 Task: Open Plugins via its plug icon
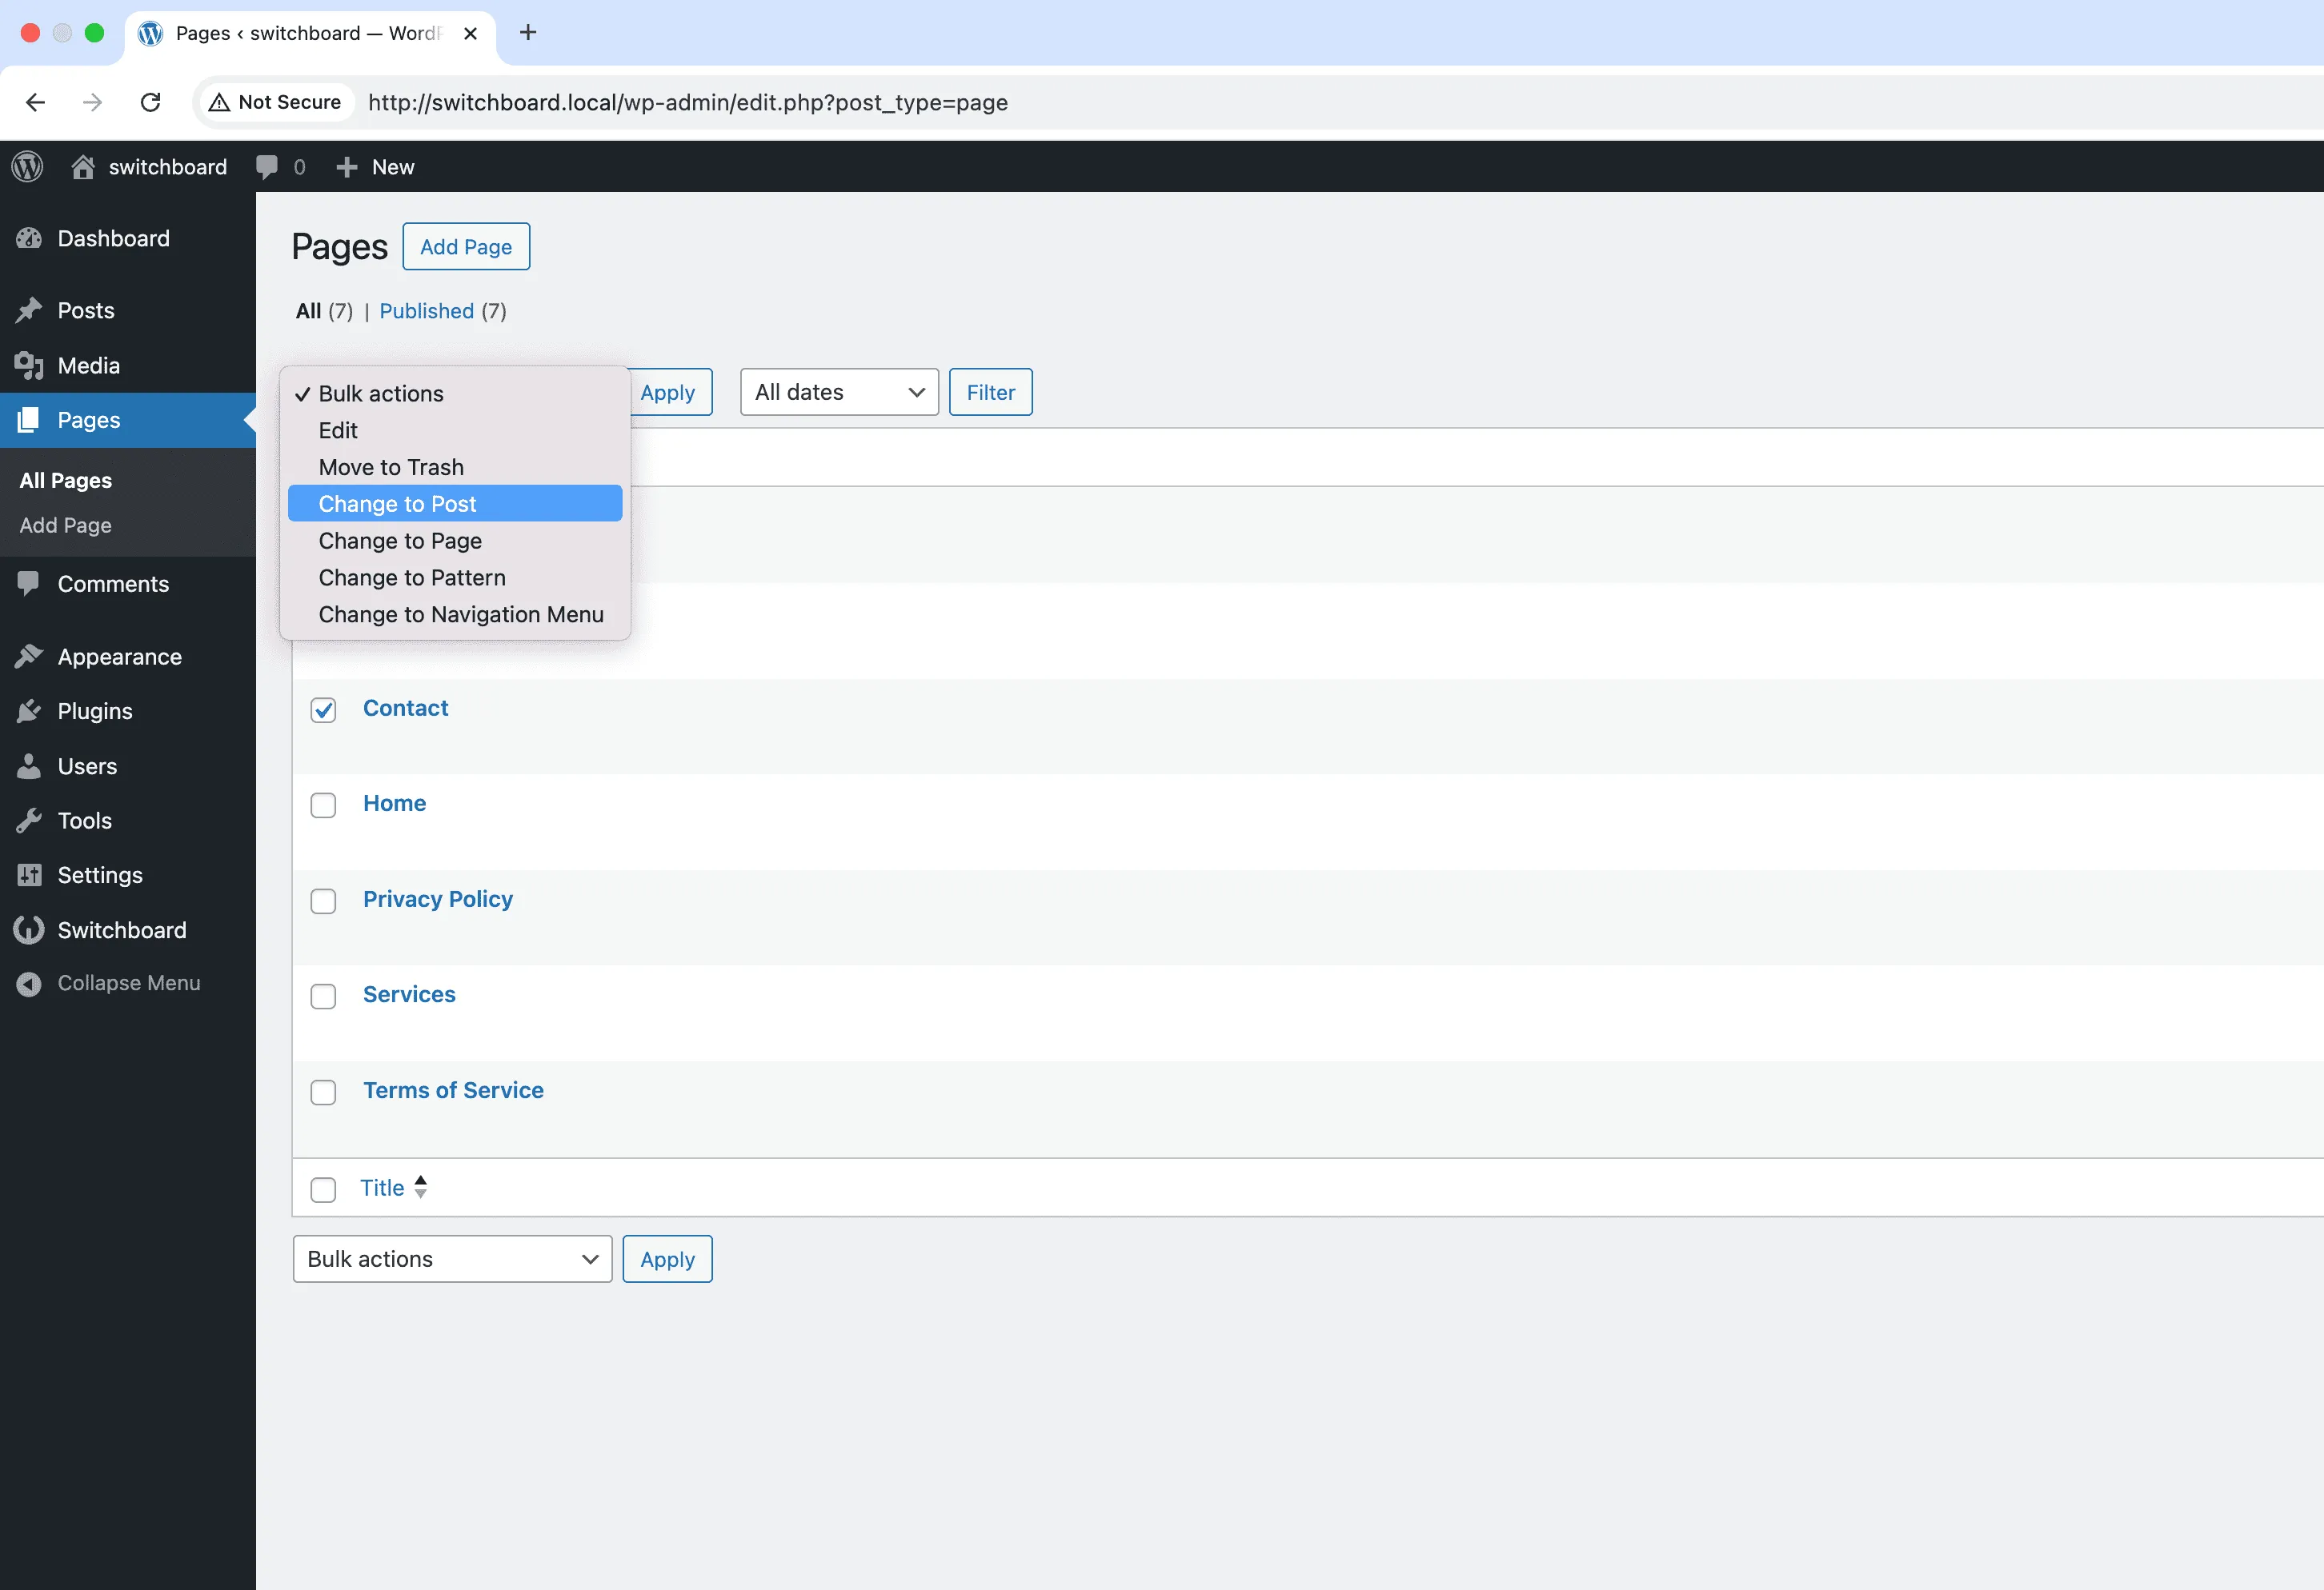pyautogui.click(x=29, y=712)
